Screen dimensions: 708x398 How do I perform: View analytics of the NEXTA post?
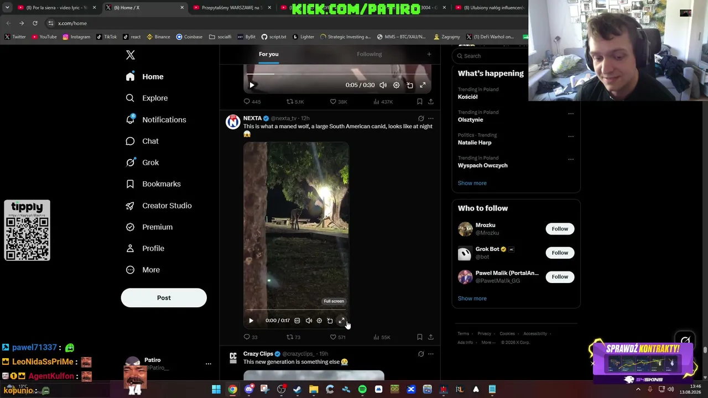(x=382, y=337)
